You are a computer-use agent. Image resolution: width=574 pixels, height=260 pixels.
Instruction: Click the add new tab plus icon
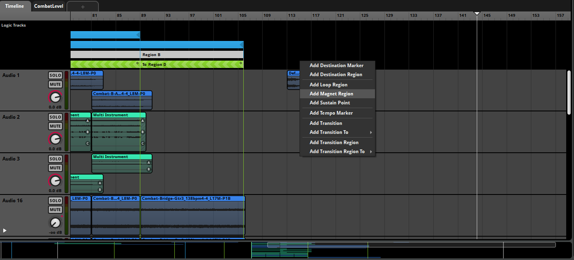tap(82, 7)
